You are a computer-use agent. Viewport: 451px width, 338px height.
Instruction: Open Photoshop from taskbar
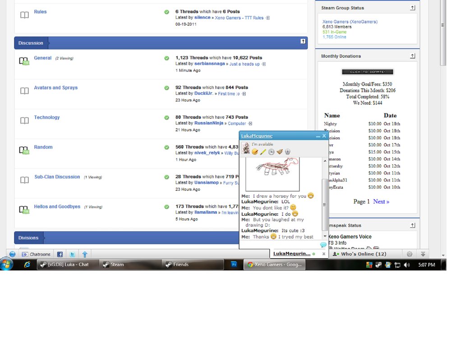pyautogui.click(x=234, y=265)
